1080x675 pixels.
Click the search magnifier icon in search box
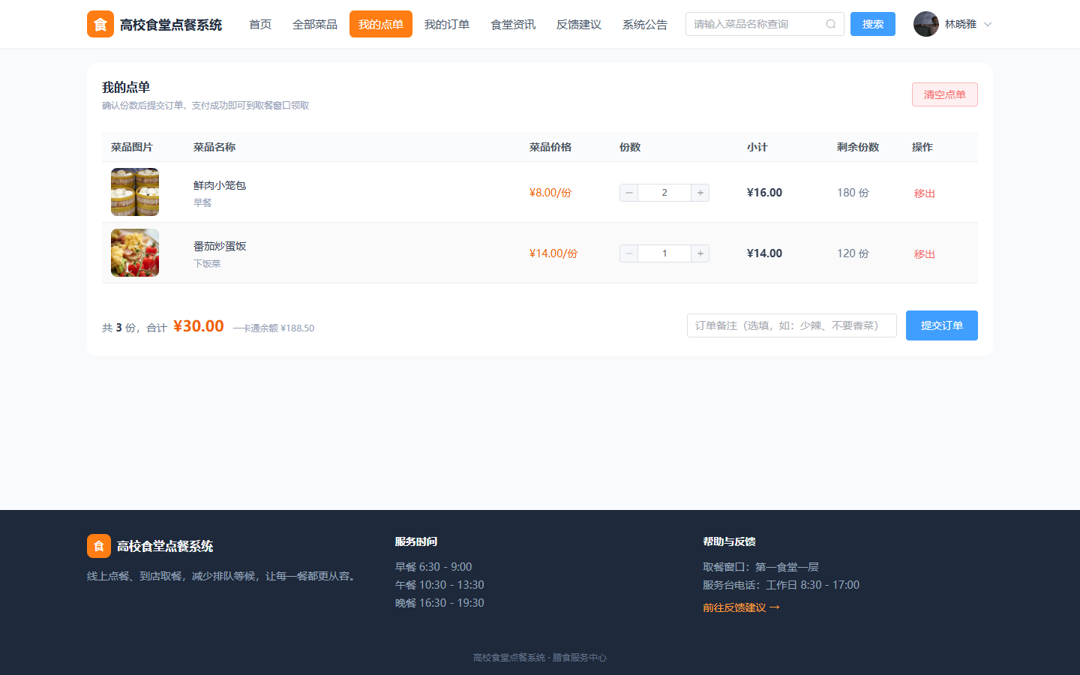tap(831, 24)
